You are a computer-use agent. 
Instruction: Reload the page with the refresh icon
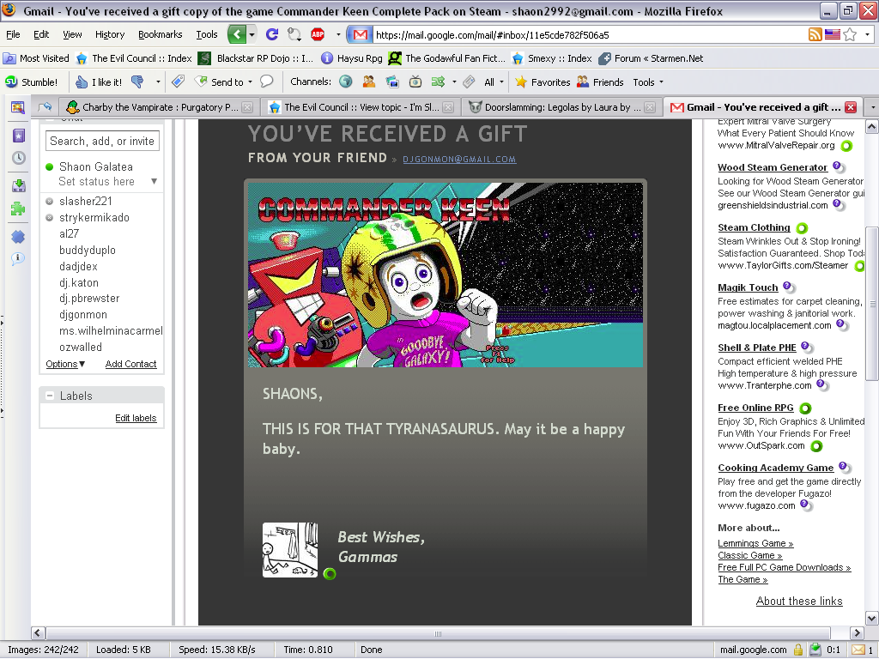pos(272,34)
